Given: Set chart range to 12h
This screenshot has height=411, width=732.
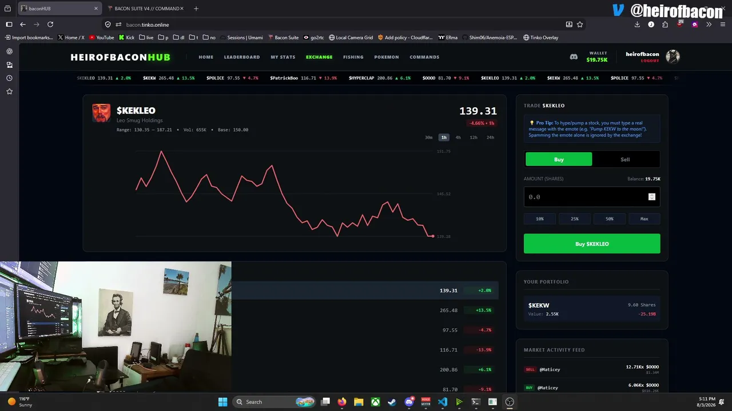Looking at the screenshot, I should click(x=474, y=138).
